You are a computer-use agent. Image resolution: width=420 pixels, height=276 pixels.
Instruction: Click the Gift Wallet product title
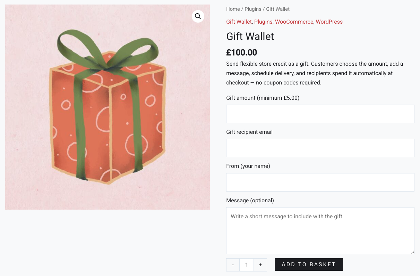point(250,36)
